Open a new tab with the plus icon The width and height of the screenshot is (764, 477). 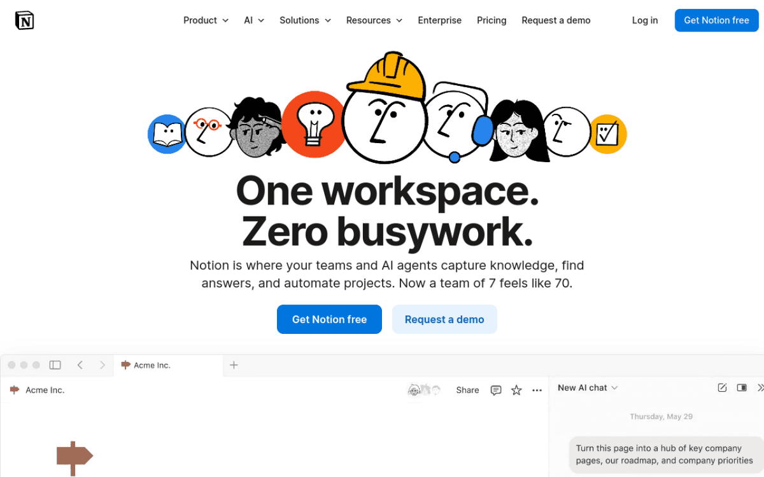234,365
